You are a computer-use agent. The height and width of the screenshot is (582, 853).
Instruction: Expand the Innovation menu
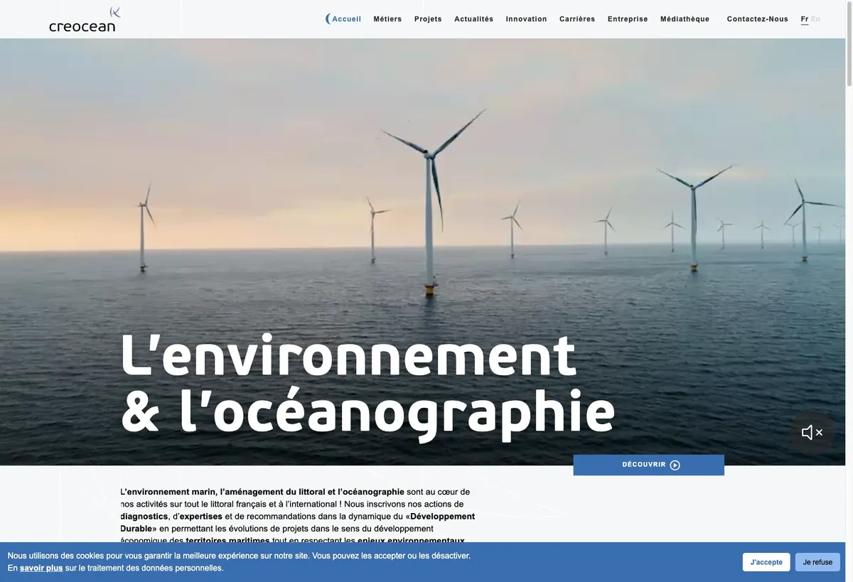[x=527, y=19]
